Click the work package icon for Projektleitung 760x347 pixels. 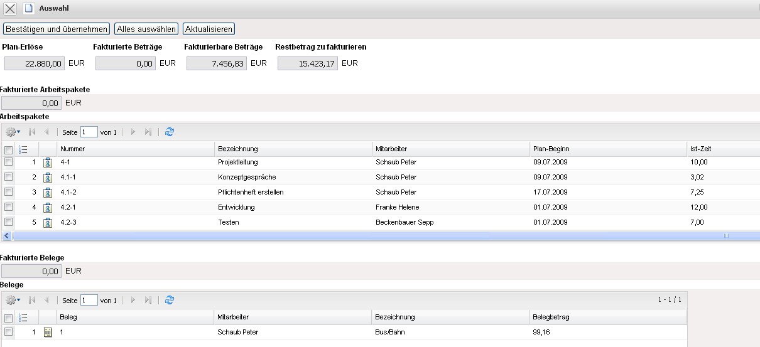coord(48,163)
